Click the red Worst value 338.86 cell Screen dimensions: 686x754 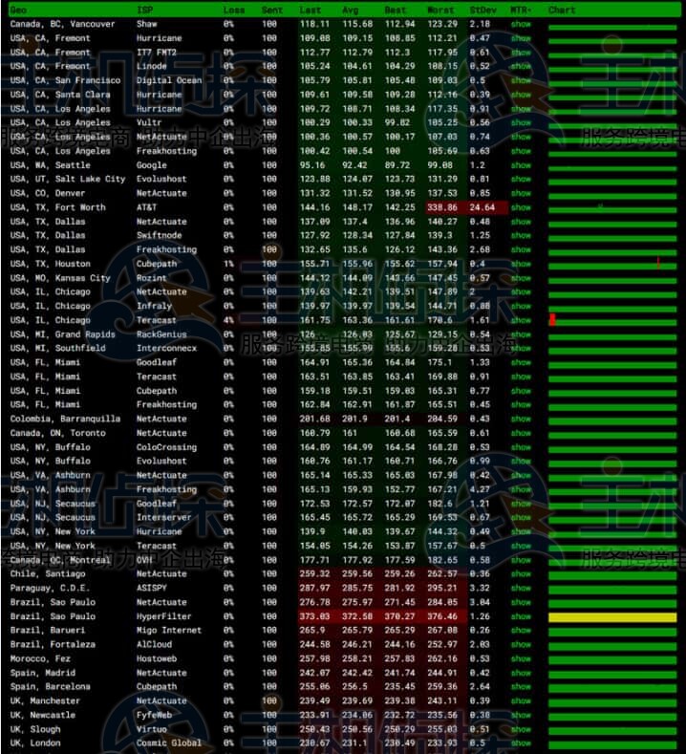(441, 207)
